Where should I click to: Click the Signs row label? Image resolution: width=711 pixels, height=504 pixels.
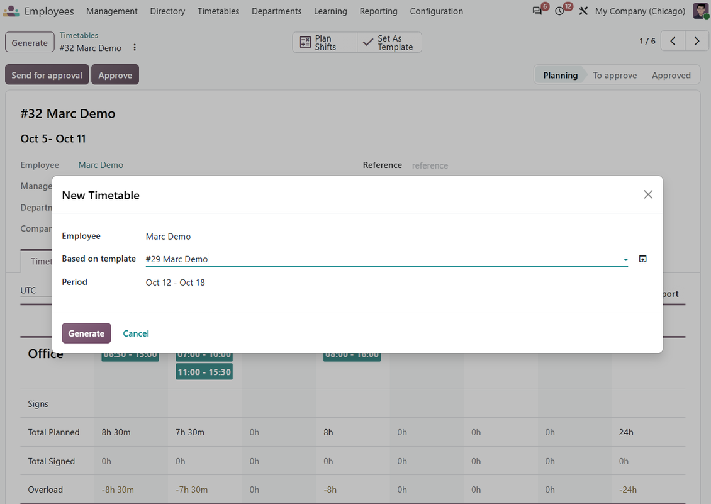38,404
